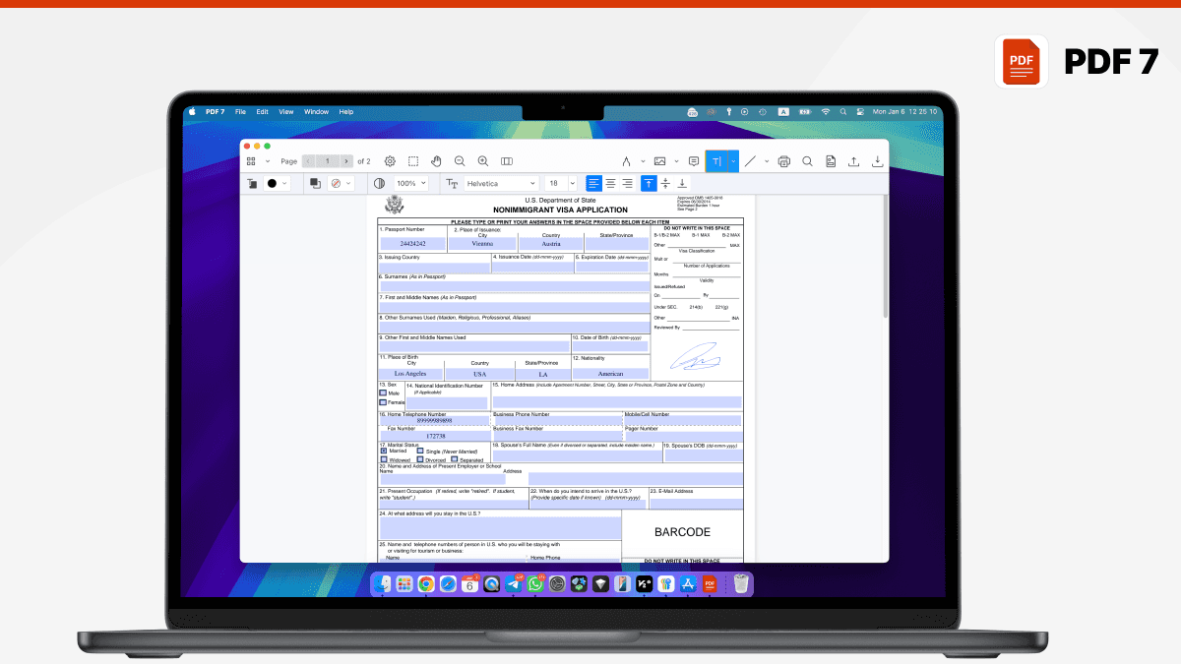
Task: Open the Help menu
Action: click(x=346, y=112)
